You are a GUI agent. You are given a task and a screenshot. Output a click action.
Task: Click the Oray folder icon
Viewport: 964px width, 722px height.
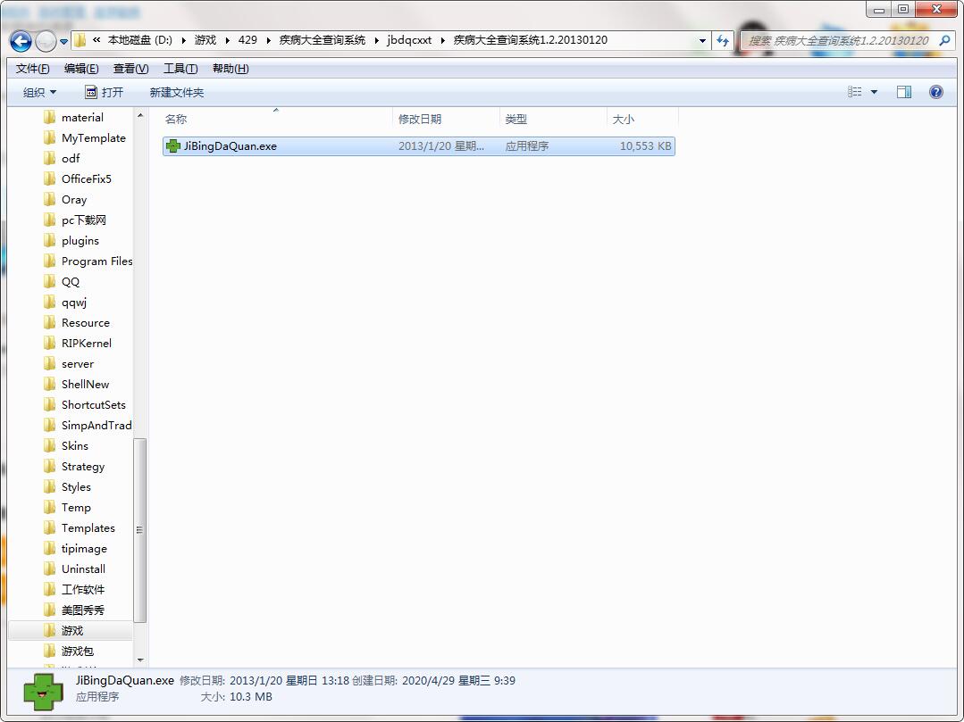coord(50,200)
